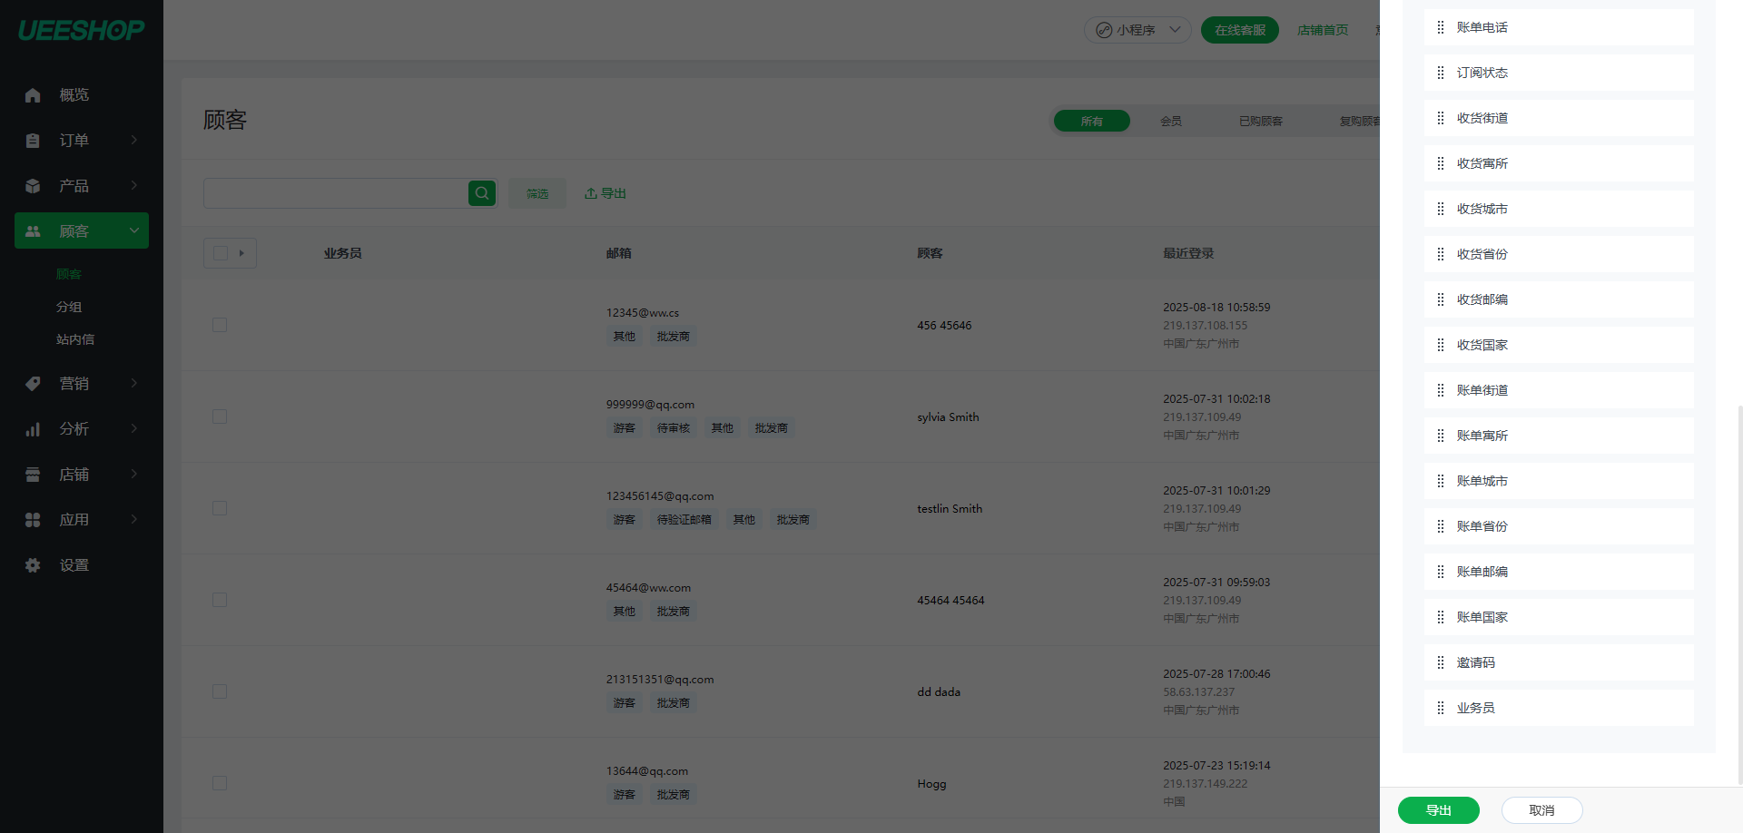Image resolution: width=1743 pixels, height=833 pixels.
Task: Focus the customer search input field
Action: [336, 193]
